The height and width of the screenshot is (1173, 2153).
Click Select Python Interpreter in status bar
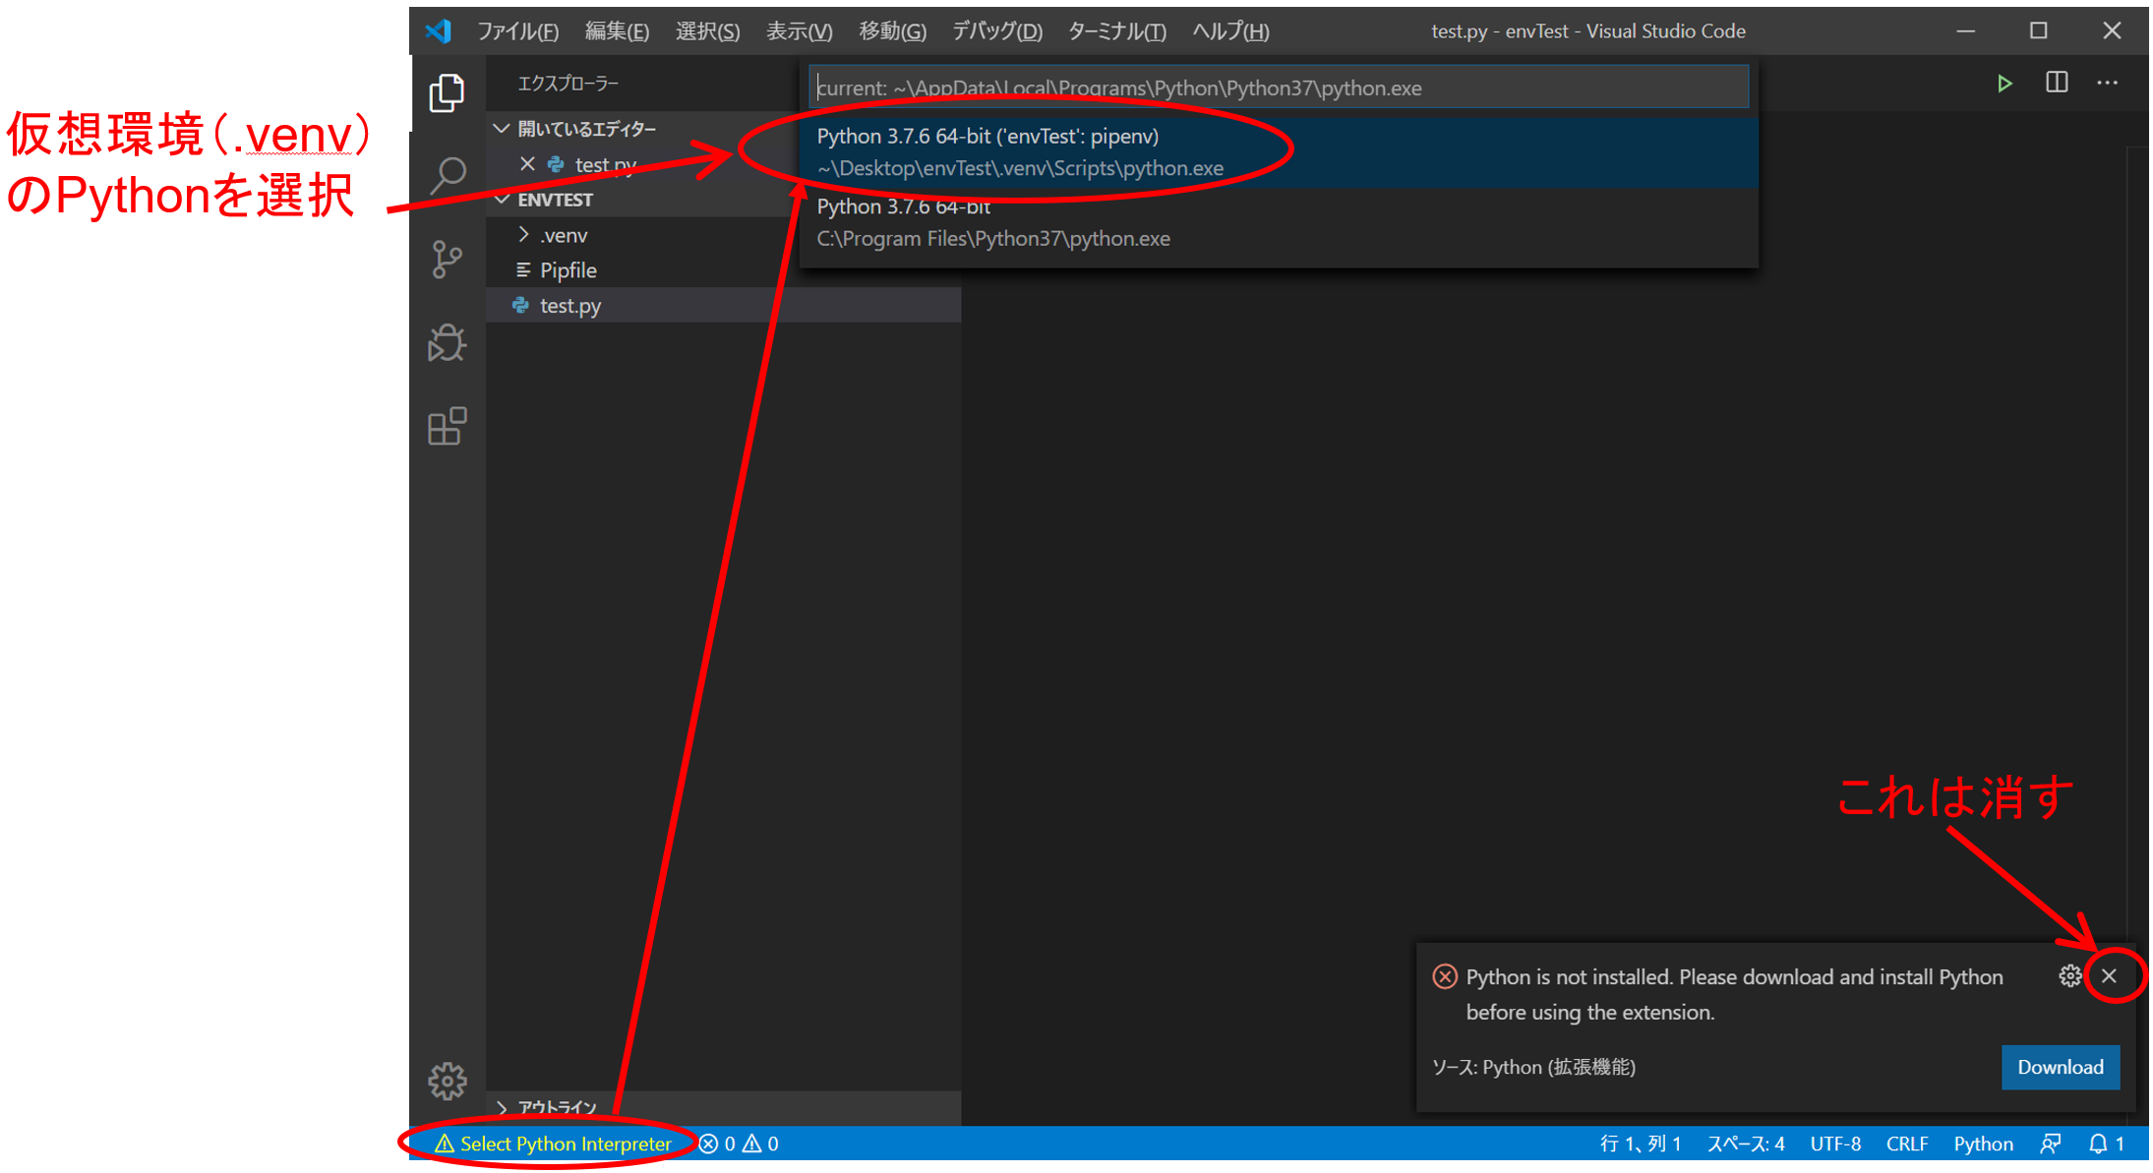[x=554, y=1144]
